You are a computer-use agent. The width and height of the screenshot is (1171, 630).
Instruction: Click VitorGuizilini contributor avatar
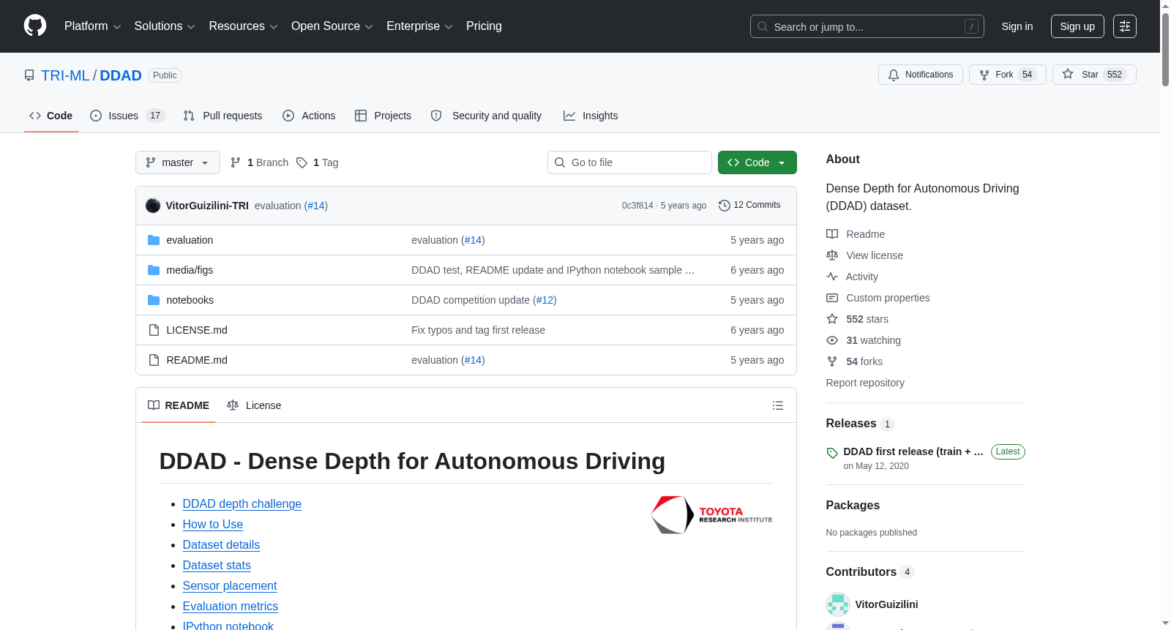(x=838, y=604)
